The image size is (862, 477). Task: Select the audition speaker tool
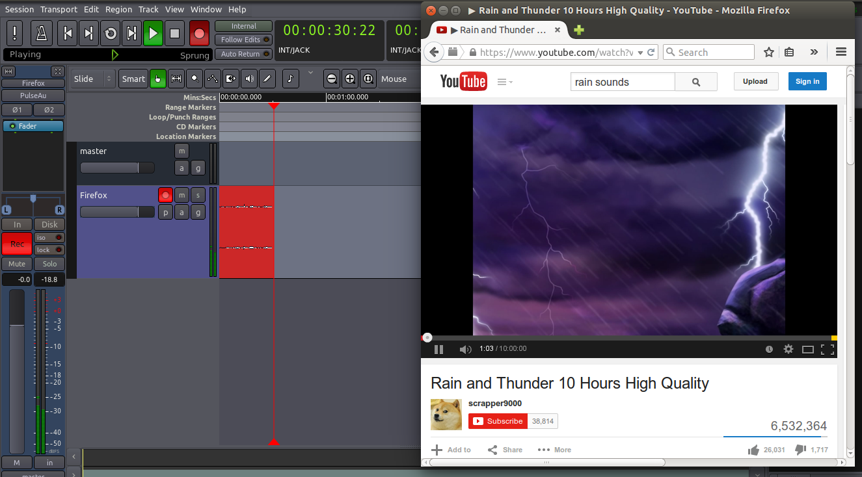pos(249,79)
